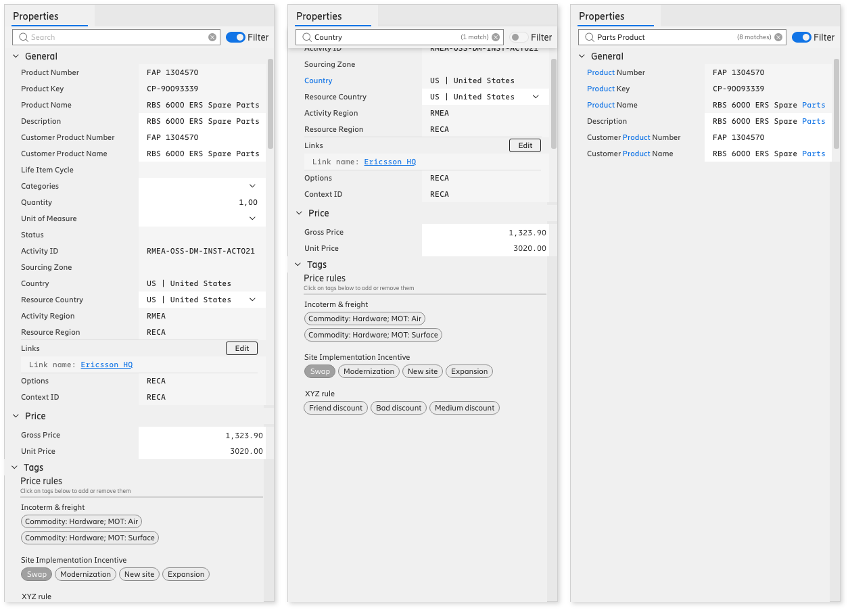This screenshot has height=610, width=848.
Task: Open the Unit of Measure dropdown
Action: (x=252, y=218)
